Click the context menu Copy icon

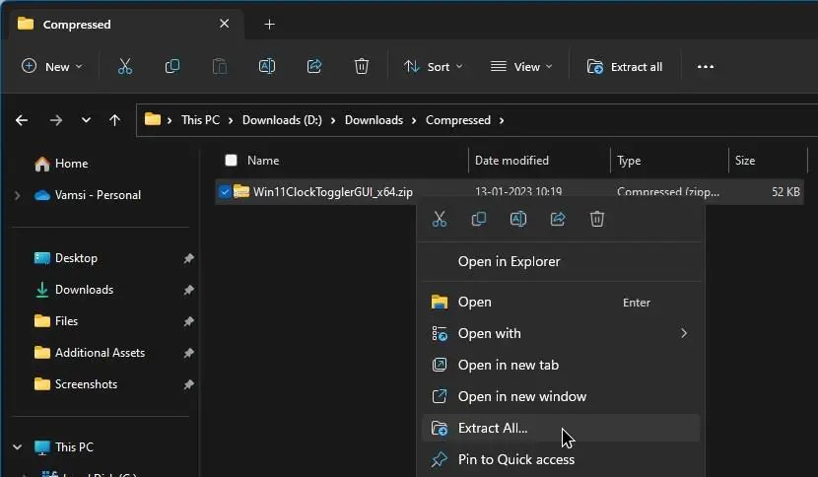478,219
